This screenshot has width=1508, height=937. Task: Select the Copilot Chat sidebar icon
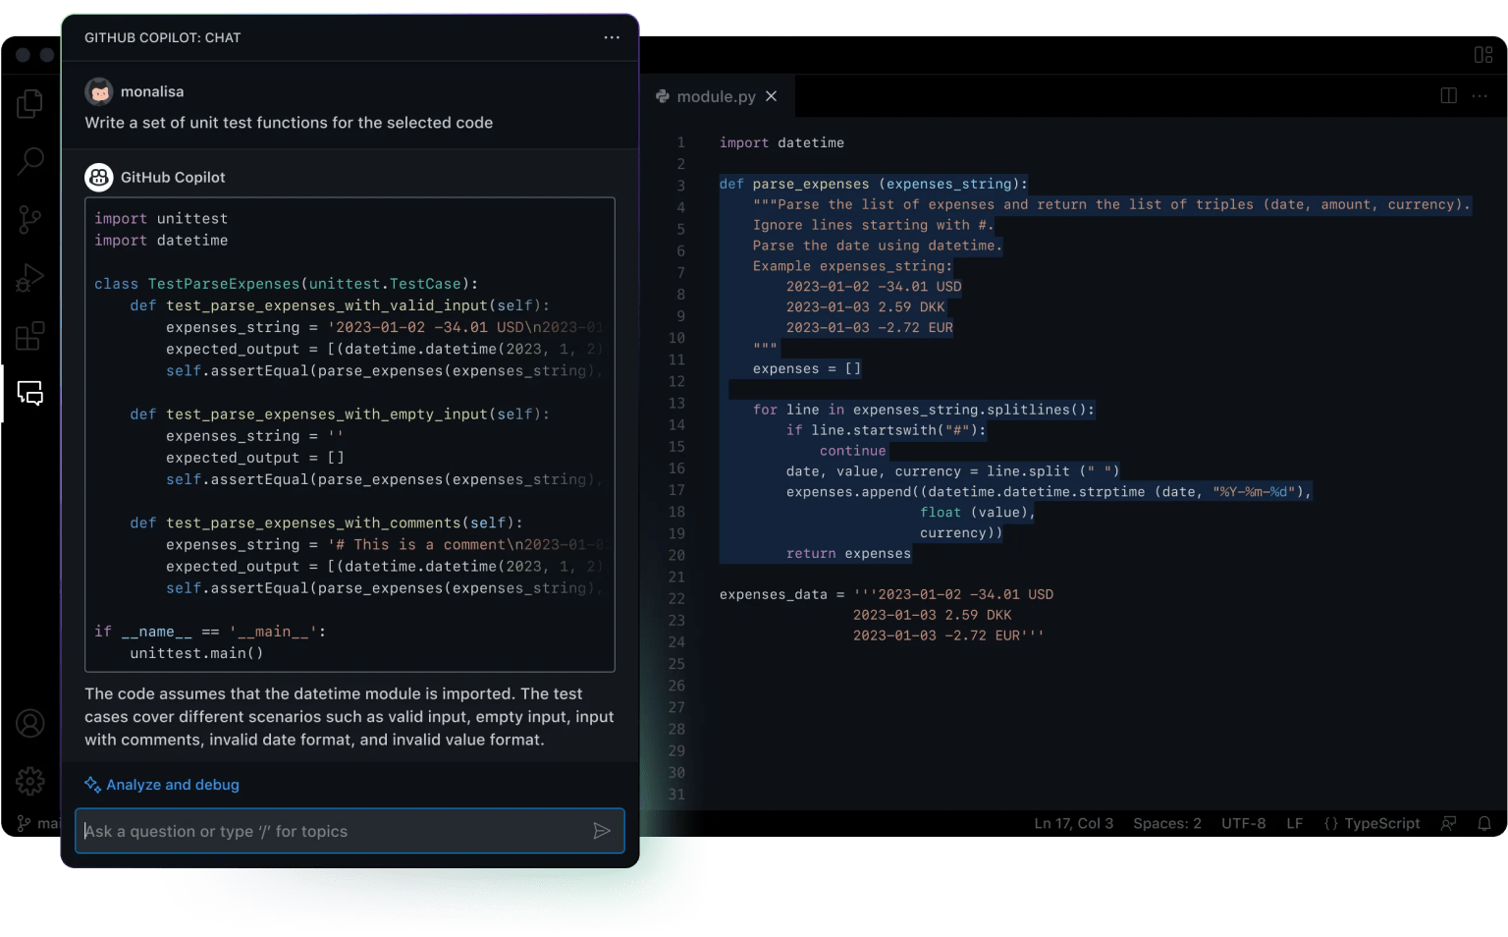click(x=30, y=394)
